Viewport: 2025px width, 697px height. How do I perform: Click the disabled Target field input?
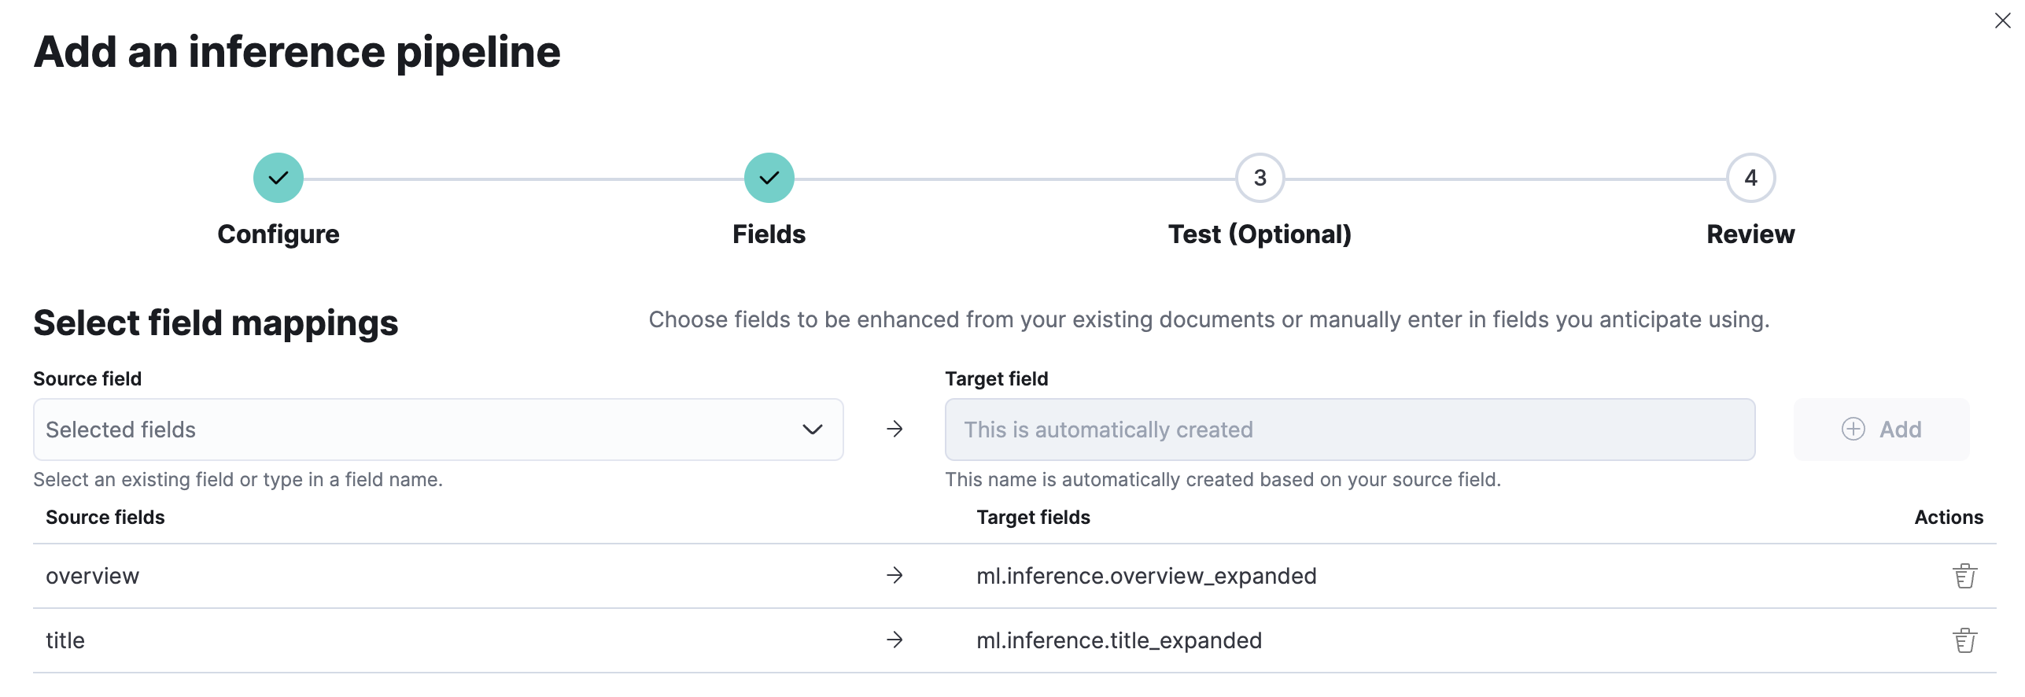(x=1349, y=429)
